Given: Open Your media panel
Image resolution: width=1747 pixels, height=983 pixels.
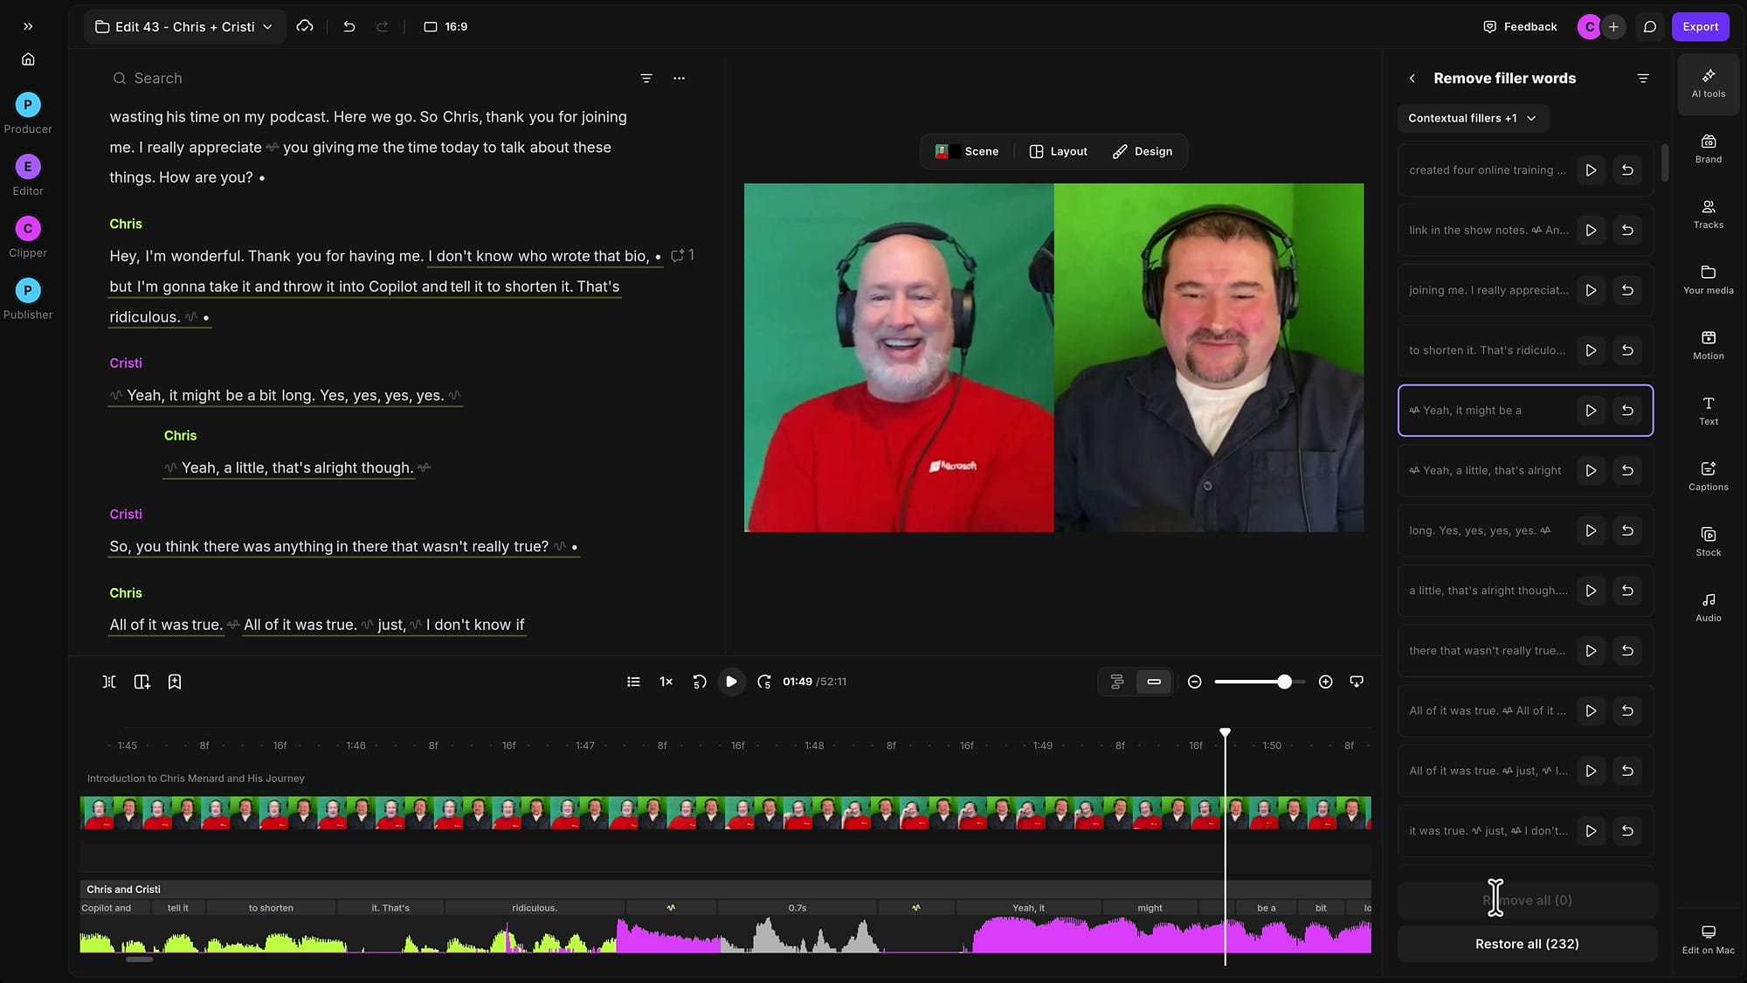Looking at the screenshot, I should pyautogui.click(x=1708, y=280).
